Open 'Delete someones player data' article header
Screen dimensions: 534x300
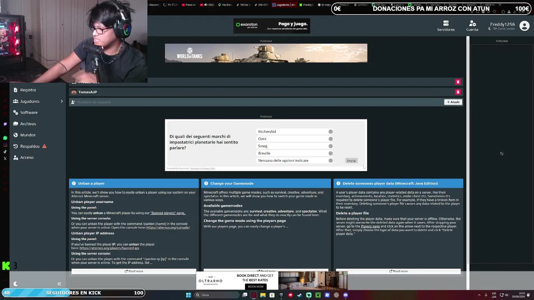coord(398,183)
